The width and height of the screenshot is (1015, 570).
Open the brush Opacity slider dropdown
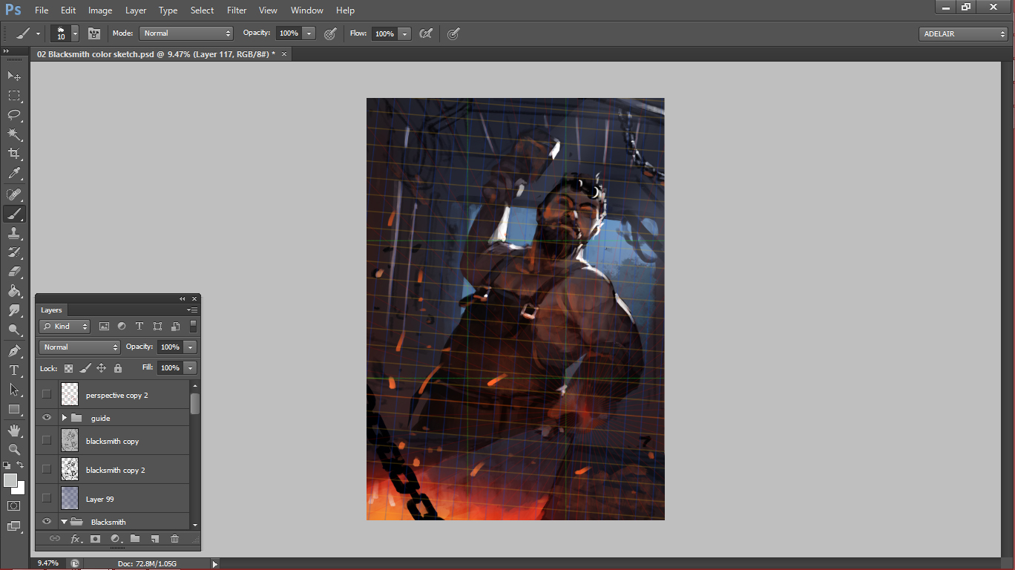(x=309, y=33)
